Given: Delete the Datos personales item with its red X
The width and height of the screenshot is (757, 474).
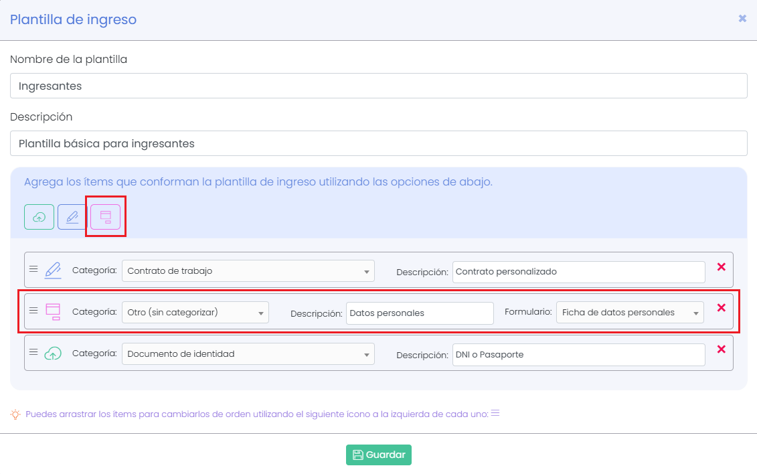Looking at the screenshot, I should click(x=722, y=308).
